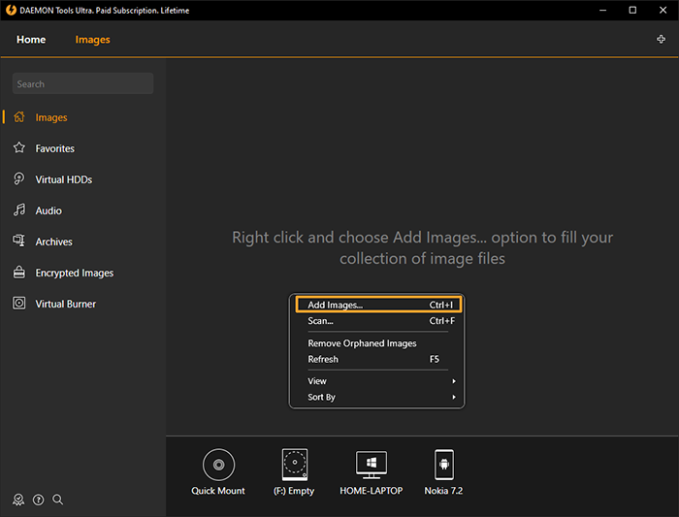
Task: Open the HOME-LAPTOP computer icon
Action: pos(372,465)
